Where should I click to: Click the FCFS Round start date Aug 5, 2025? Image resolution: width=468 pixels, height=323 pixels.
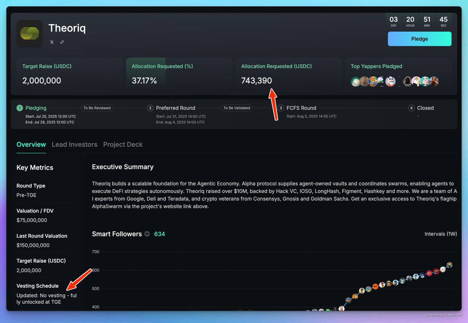click(x=312, y=116)
